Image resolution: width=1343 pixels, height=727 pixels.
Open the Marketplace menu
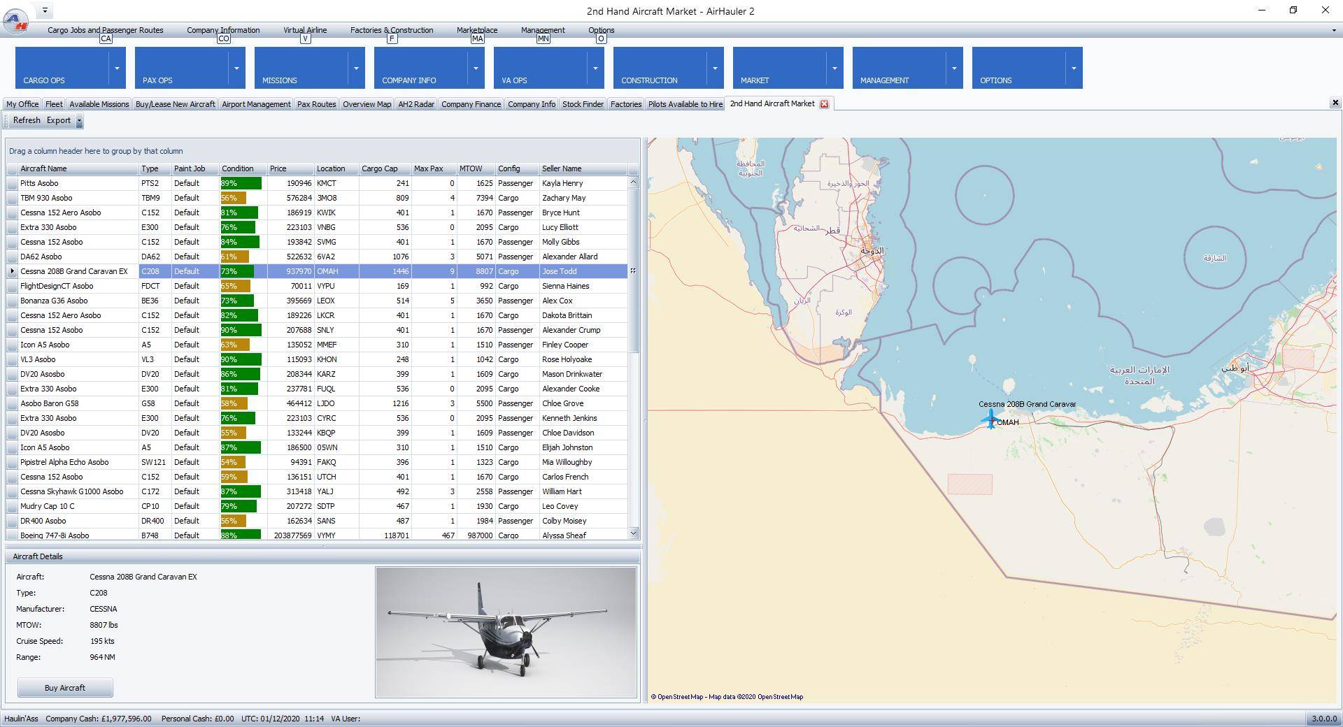(x=476, y=30)
